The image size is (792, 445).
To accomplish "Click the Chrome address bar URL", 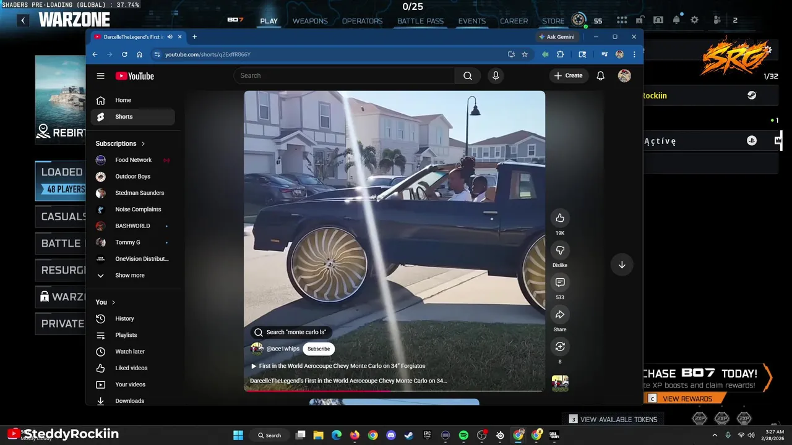I will tap(207, 54).
